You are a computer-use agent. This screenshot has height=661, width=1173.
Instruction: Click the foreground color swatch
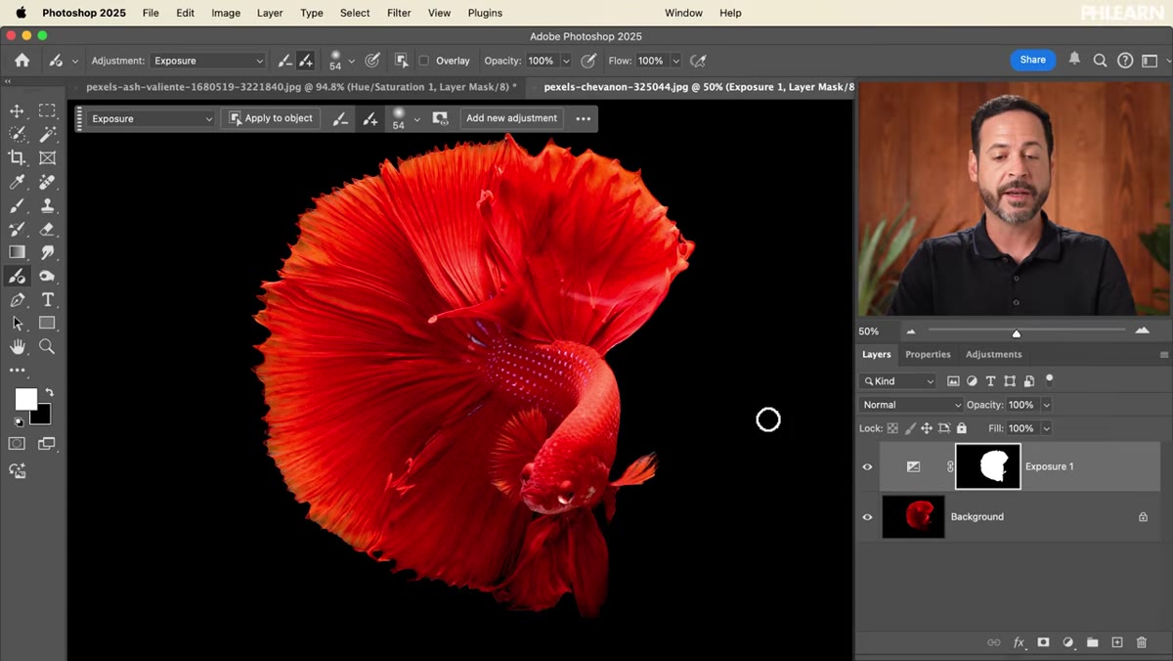(x=25, y=399)
